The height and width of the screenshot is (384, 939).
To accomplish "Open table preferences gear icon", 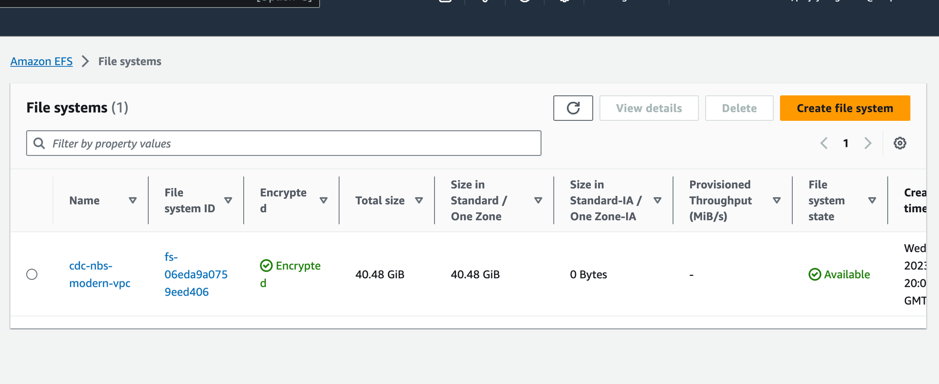I will point(899,143).
